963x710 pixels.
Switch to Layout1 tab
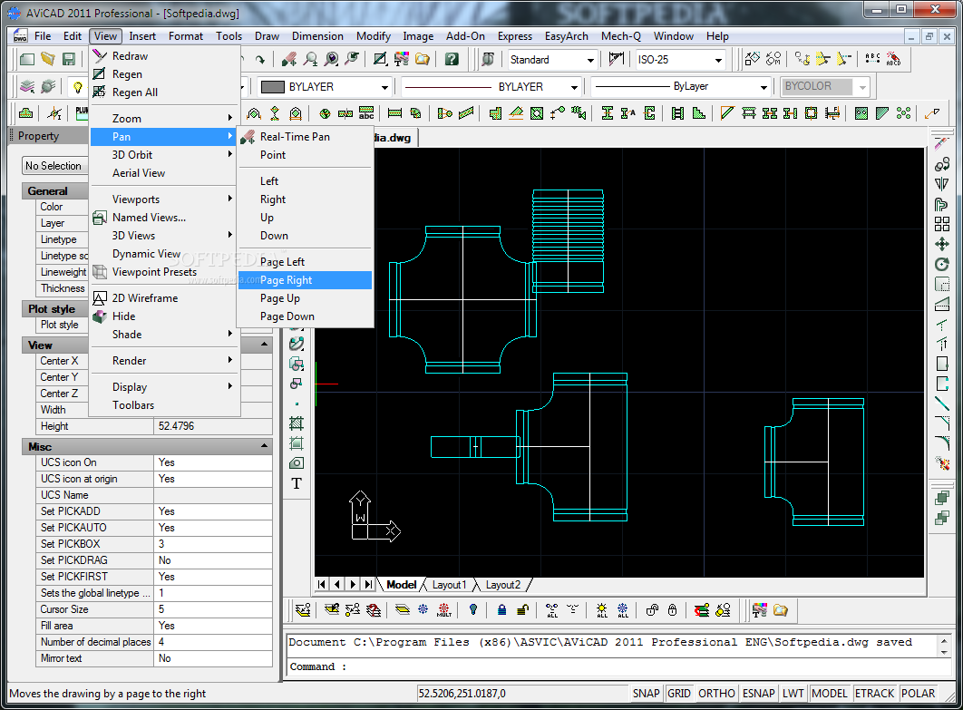pos(449,585)
